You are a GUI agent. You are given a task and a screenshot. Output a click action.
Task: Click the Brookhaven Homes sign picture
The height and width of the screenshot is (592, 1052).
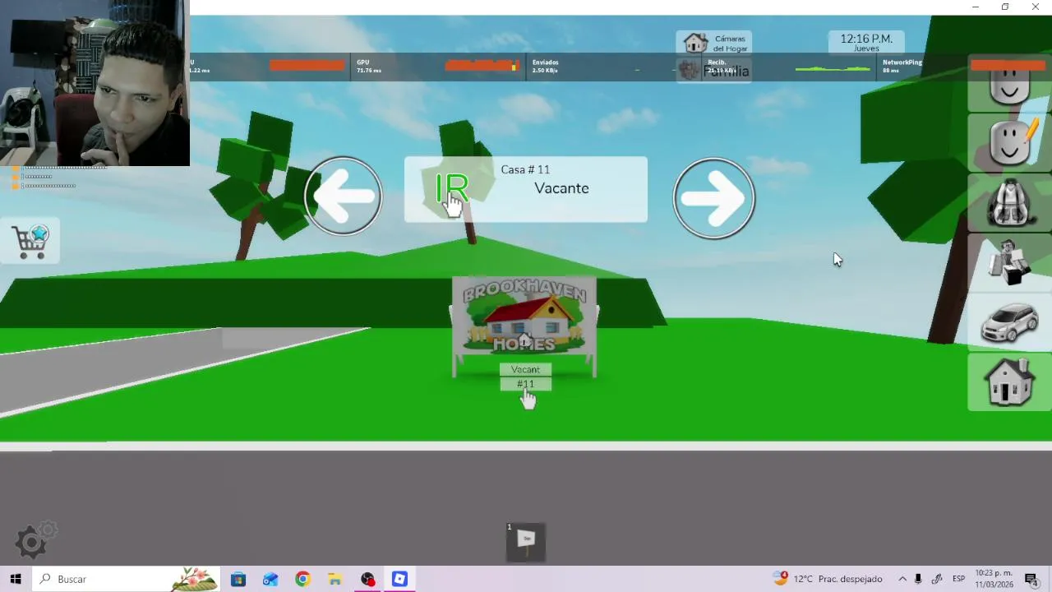pos(524,318)
